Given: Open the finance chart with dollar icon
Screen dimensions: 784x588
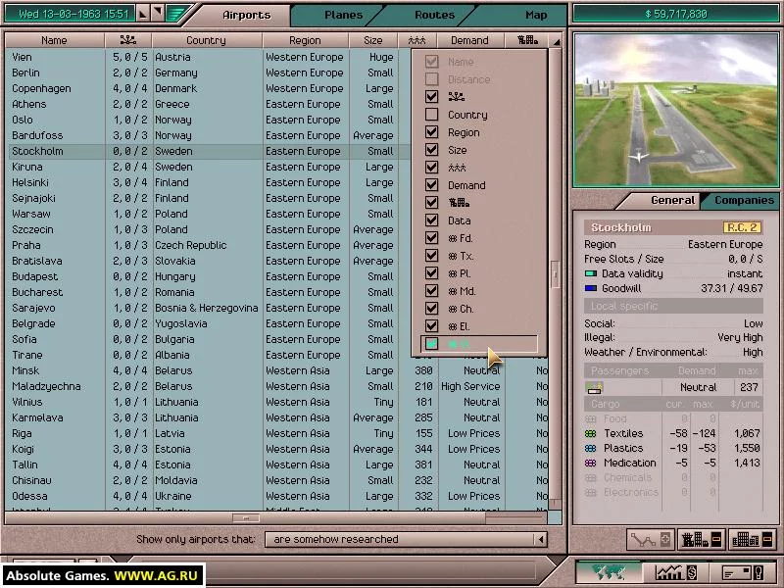Looking at the screenshot, I should (x=676, y=571).
